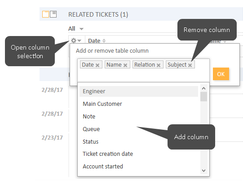Add the Account started column
Screen dimensions: 243x186
[139, 167]
